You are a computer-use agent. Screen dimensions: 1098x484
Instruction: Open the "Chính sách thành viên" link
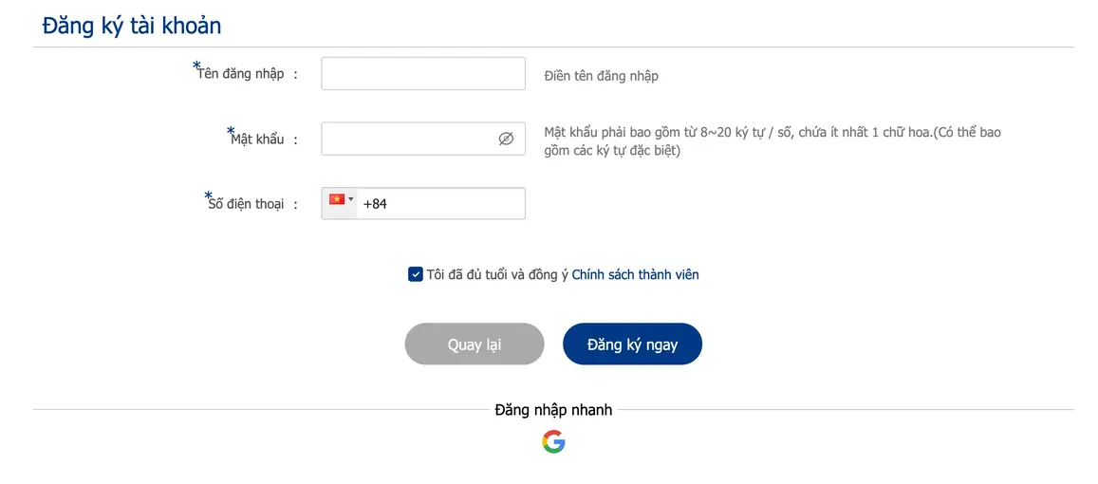tap(635, 274)
